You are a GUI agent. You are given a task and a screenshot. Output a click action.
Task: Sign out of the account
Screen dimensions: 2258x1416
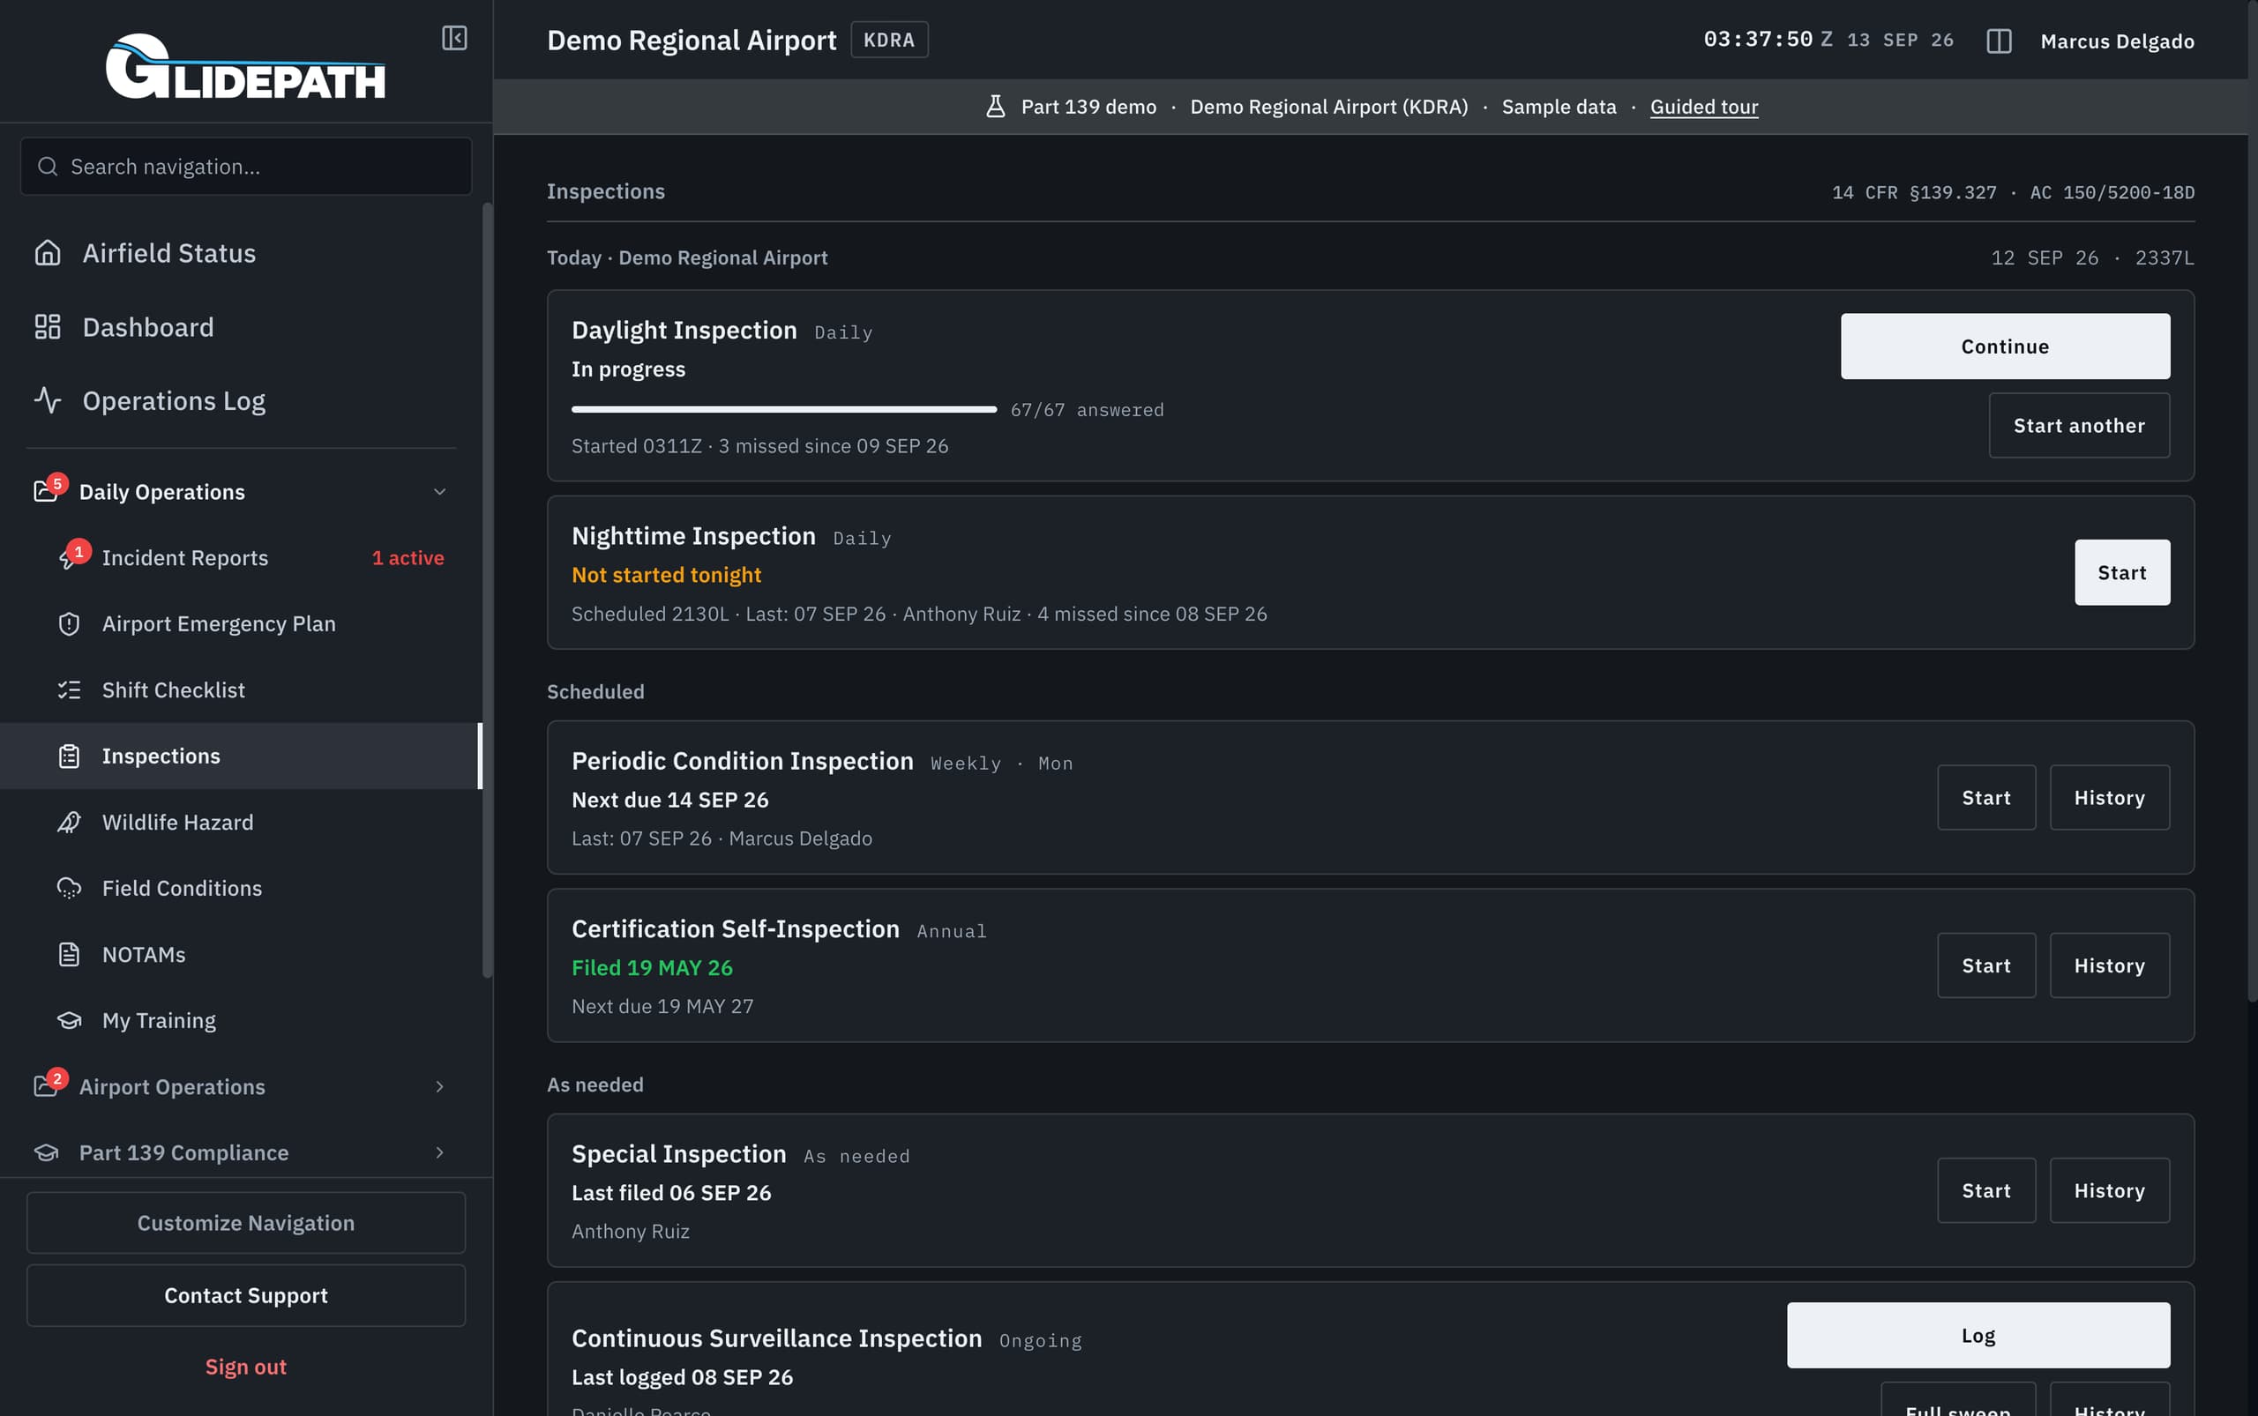[x=245, y=1367]
